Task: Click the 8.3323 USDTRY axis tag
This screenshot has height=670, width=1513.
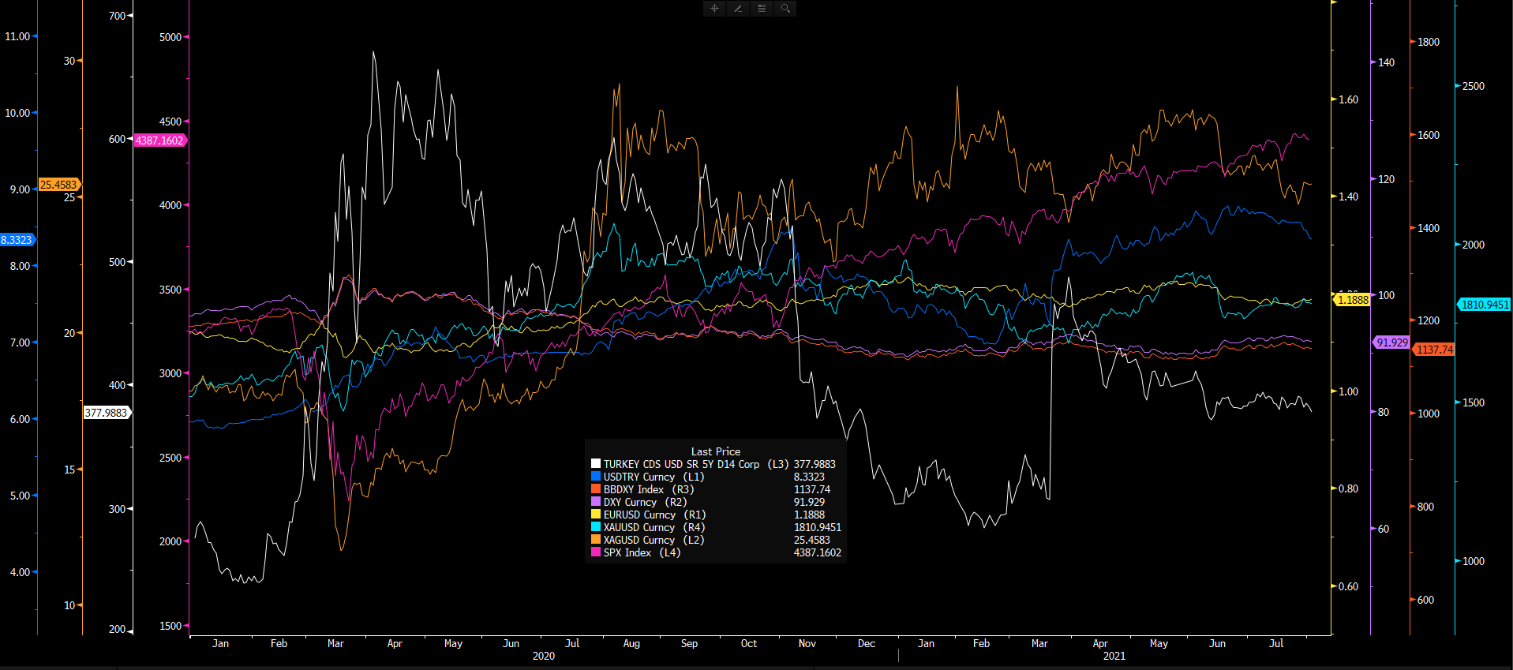Action: coord(17,240)
